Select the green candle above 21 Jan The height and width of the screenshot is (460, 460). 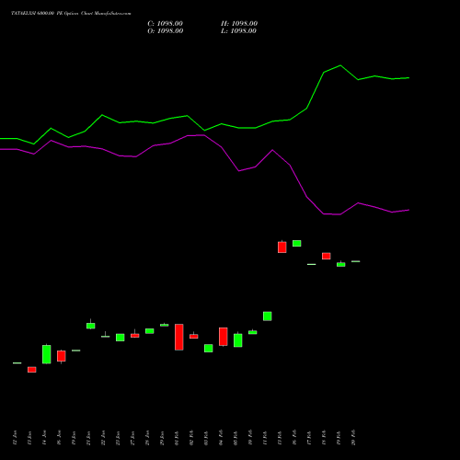(91, 326)
